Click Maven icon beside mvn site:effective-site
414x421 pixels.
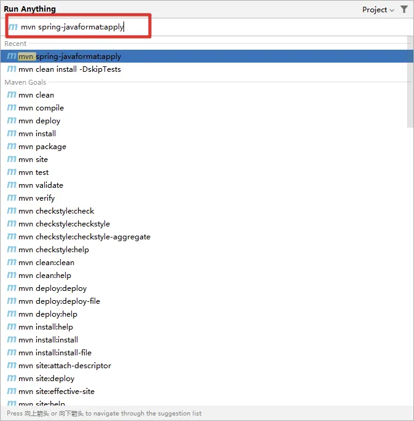click(12, 391)
